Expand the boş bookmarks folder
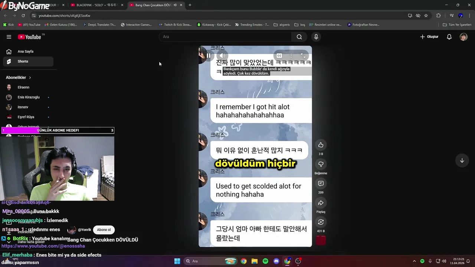This screenshot has width=475, height=267. coord(299,25)
